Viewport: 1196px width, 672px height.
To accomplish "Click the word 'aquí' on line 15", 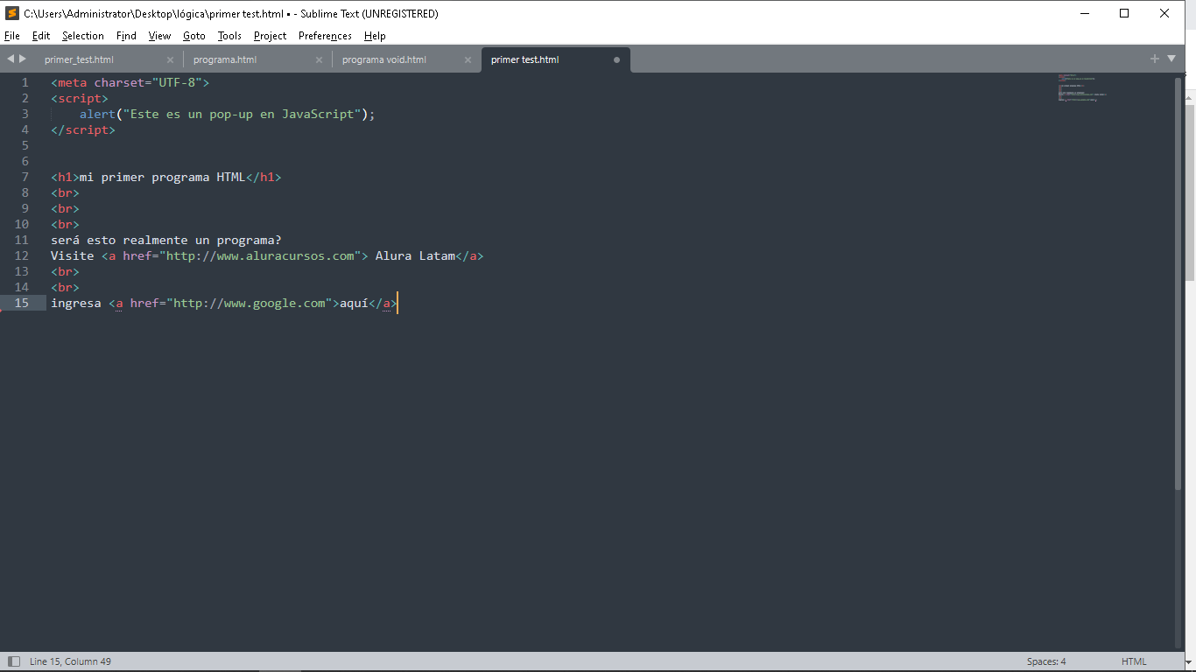I will [354, 303].
